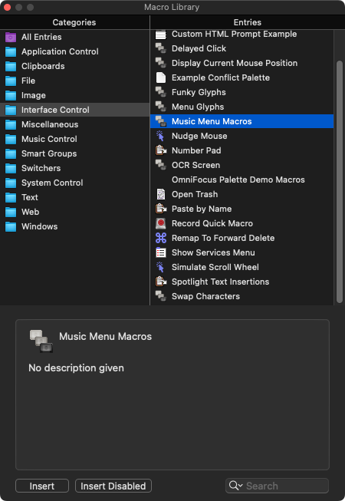
Task: Click the OCR Screen macro icon
Action: click(x=160, y=165)
